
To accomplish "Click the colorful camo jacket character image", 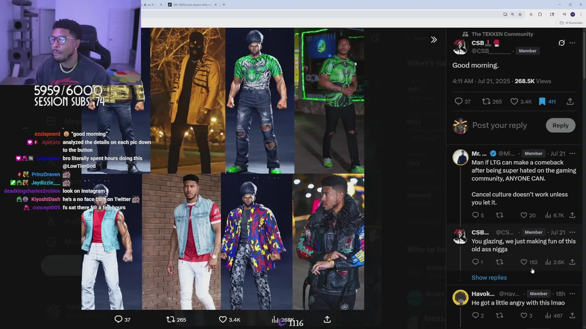I will pos(256,242).
